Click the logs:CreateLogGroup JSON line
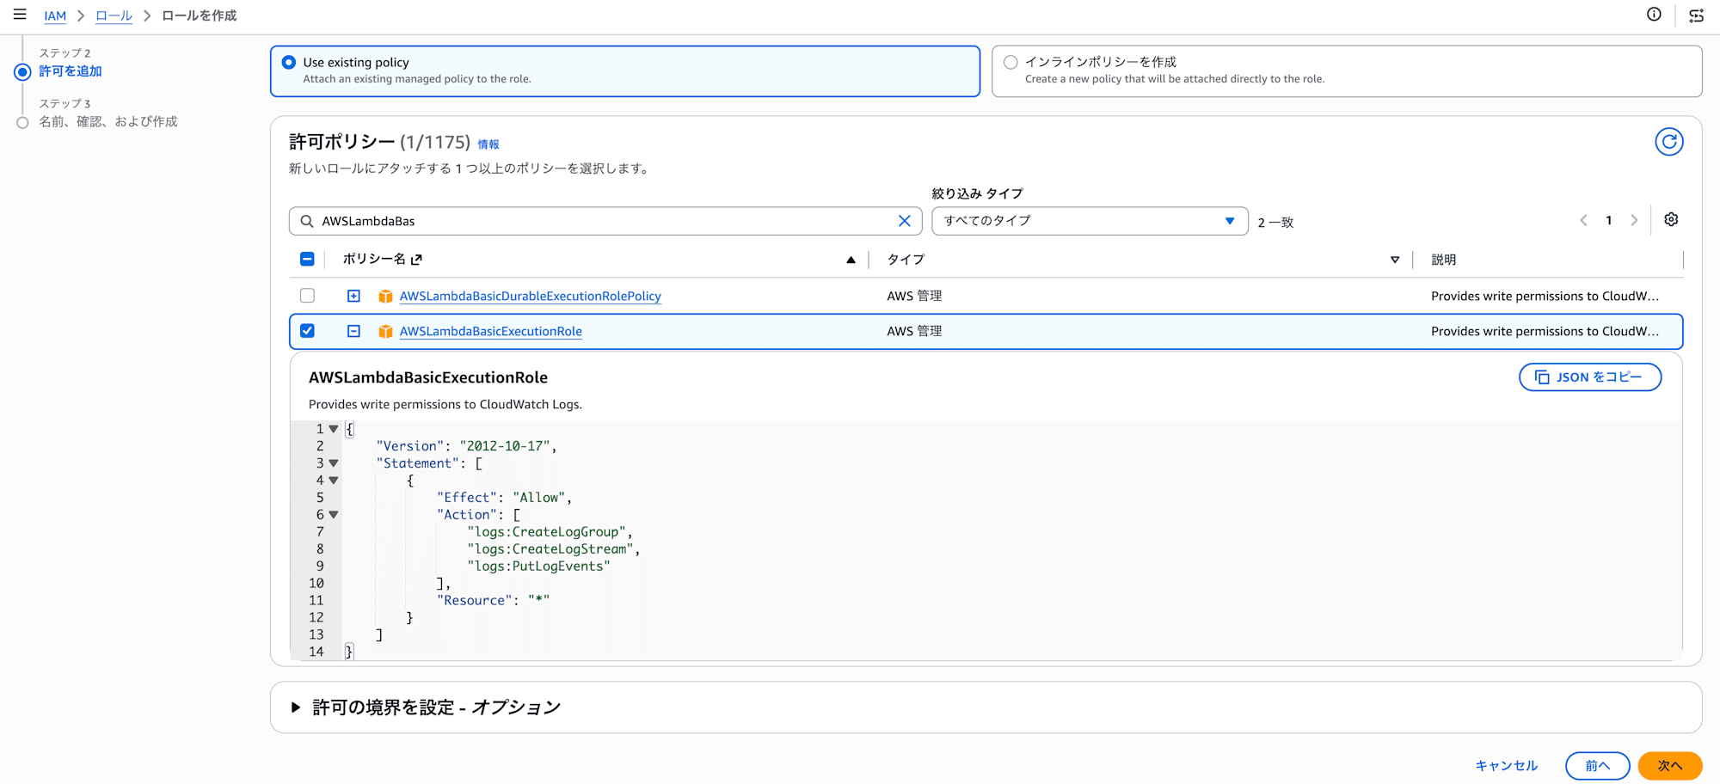The image size is (1720, 784). coord(550,532)
